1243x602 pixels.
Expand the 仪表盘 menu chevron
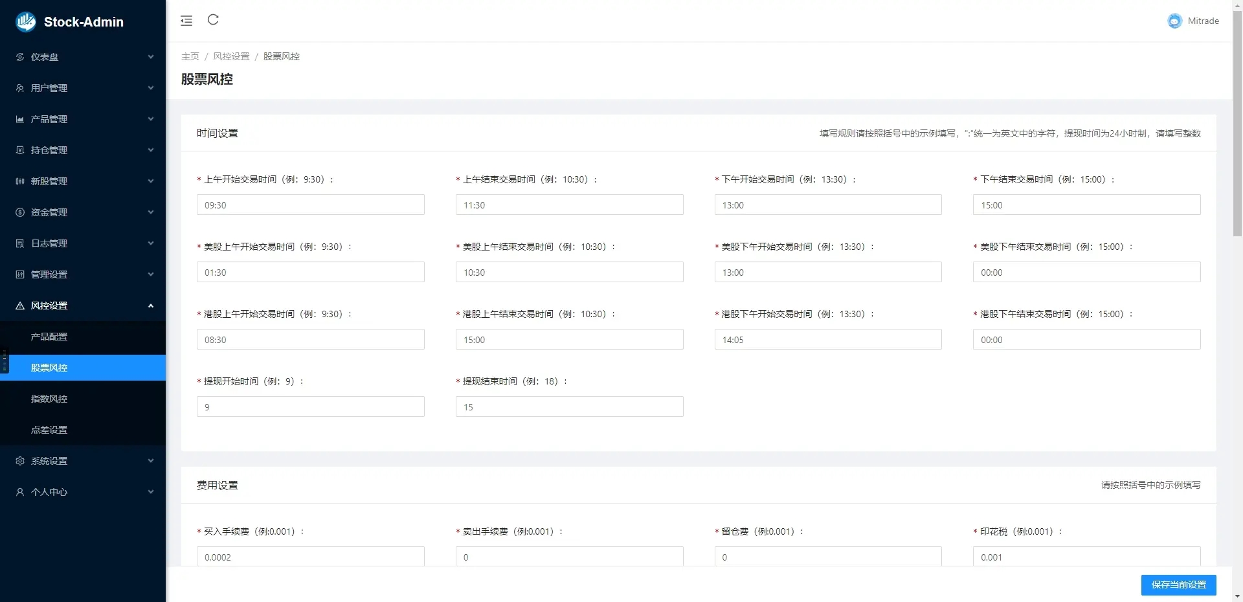pos(151,57)
